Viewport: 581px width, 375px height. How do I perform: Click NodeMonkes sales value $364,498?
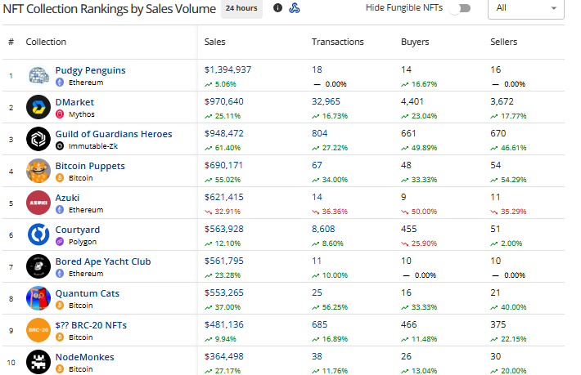click(223, 355)
